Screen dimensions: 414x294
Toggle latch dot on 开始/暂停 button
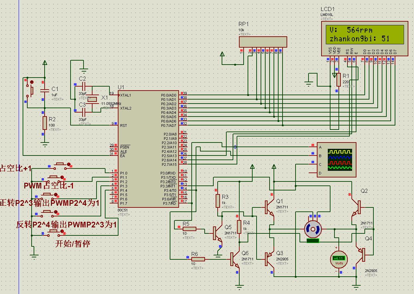[63, 231]
